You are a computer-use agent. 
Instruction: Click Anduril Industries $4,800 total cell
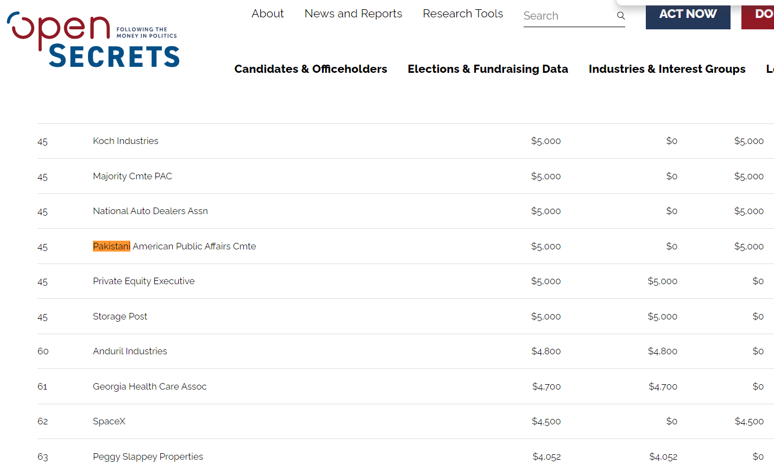(546, 351)
